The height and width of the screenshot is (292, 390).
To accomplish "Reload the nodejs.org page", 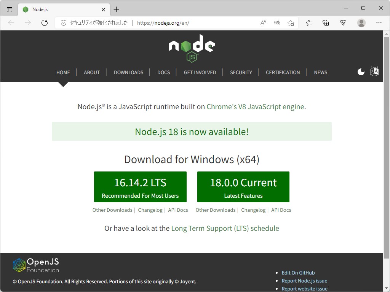I will point(45,23).
